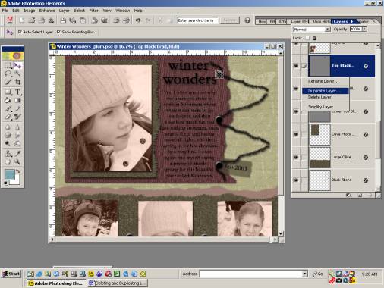384x288 pixels.
Task: Select the Eyedropper tool
Action: [x=17, y=153]
